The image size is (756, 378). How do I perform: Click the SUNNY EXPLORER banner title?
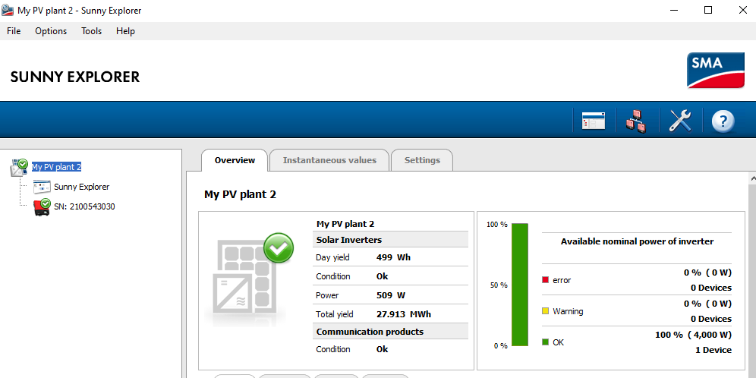pyautogui.click(x=74, y=77)
